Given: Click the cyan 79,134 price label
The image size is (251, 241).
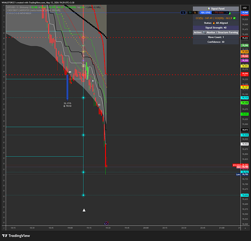Looking at the screenshot, I should pos(245,98).
